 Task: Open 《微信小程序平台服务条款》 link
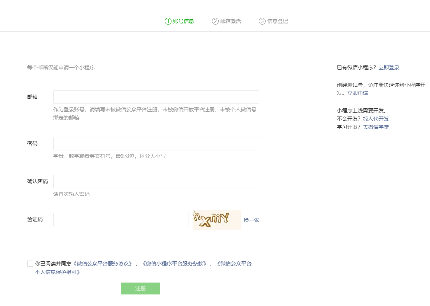click(x=174, y=264)
